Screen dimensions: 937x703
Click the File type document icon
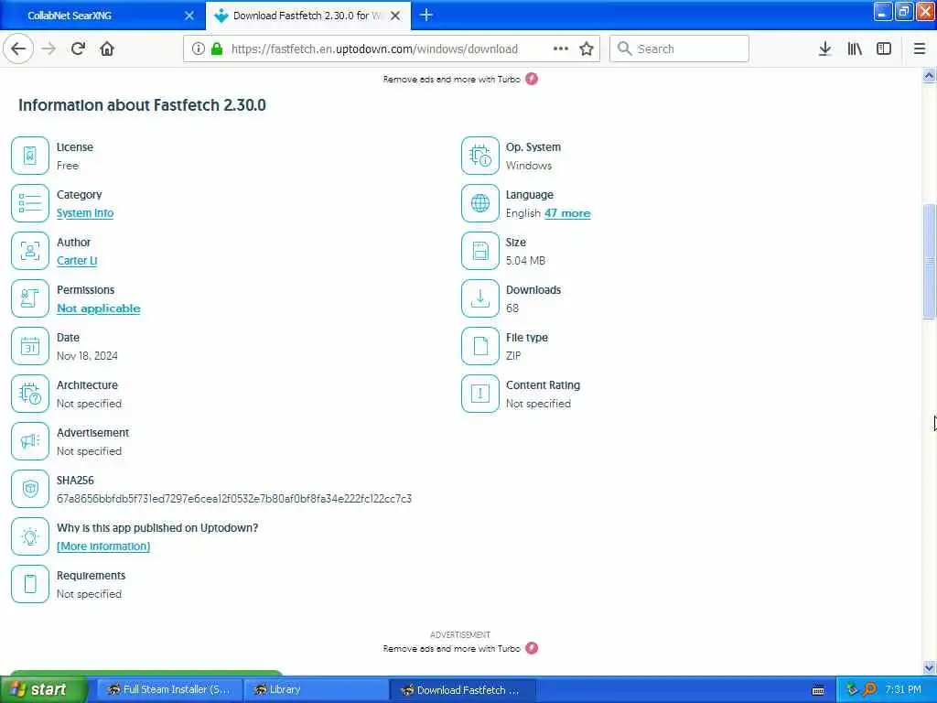(479, 345)
